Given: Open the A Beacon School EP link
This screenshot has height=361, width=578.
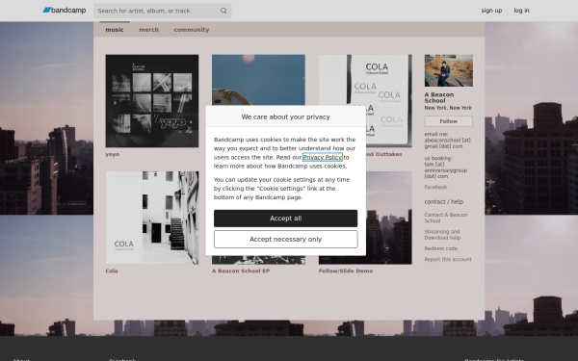Looking at the screenshot, I should pyautogui.click(x=241, y=271).
